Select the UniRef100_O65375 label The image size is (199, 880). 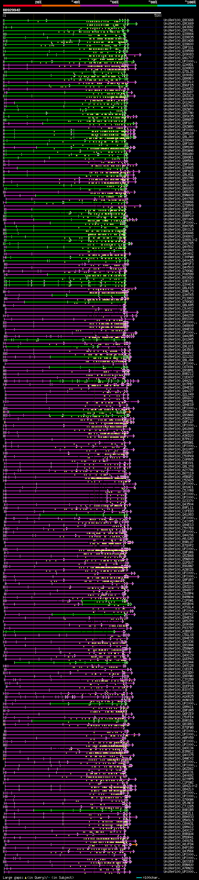pos(178,192)
